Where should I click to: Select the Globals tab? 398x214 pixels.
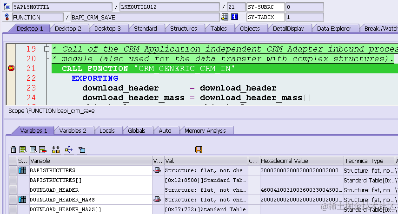pos(137,130)
